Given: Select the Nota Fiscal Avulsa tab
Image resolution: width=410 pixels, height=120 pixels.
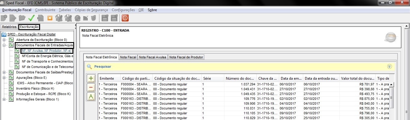Looking at the screenshot, I should (x=153, y=57).
